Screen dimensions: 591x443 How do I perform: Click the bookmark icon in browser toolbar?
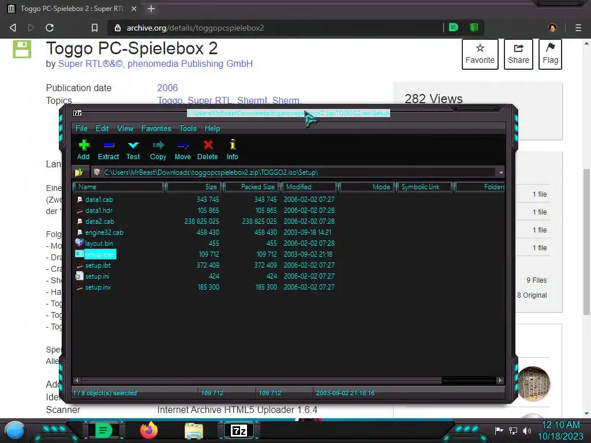(95, 28)
